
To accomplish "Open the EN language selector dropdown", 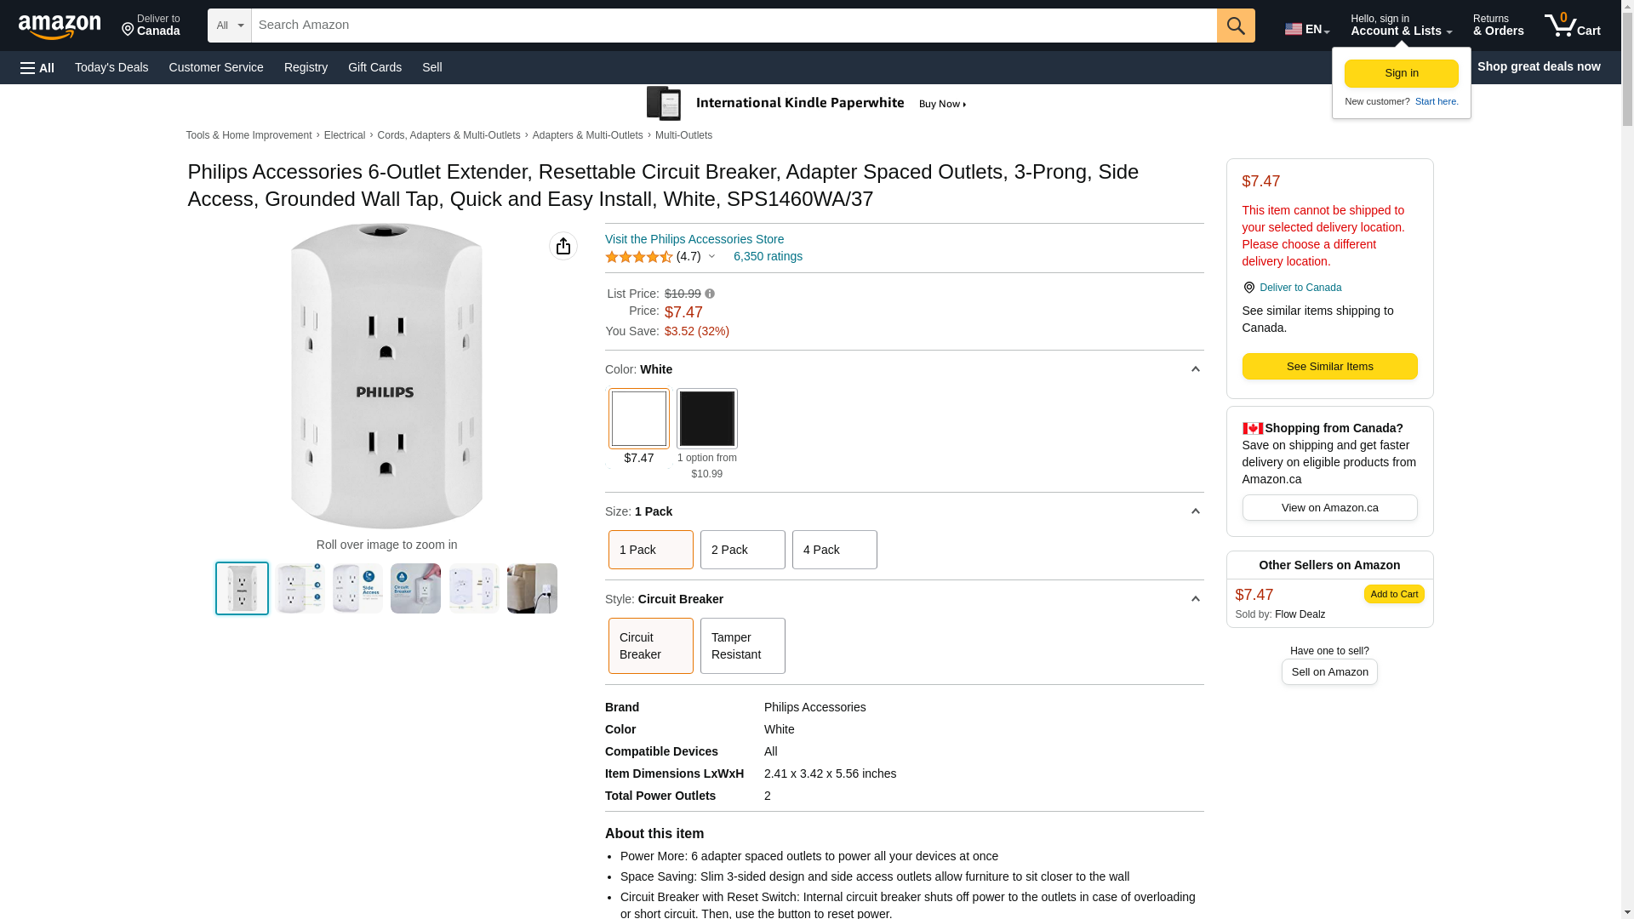I will [1307, 29].
